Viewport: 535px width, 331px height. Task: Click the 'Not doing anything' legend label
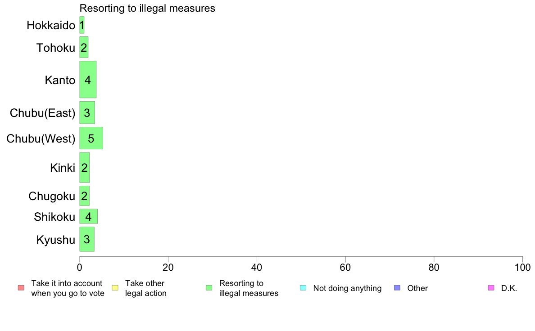pyautogui.click(x=347, y=288)
